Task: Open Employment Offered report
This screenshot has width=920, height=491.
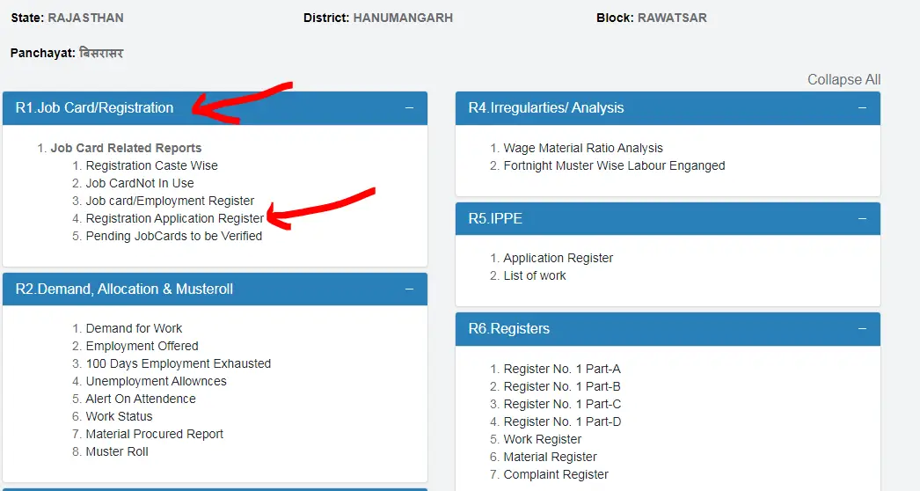Action: click(142, 346)
